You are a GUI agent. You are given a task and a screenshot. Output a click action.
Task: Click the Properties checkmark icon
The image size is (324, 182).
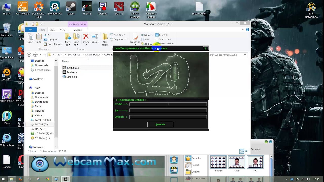click(x=135, y=37)
